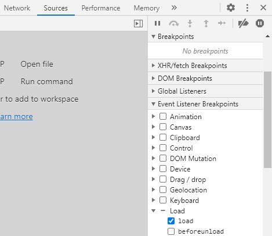Click the scrollbar up arrow
272x236 pixels.
267,36
